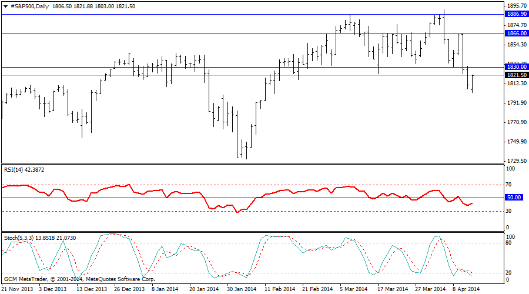This screenshot has width=529, height=294.
Task: Select the 1866.00 horizontal line price label
Action: (516, 34)
